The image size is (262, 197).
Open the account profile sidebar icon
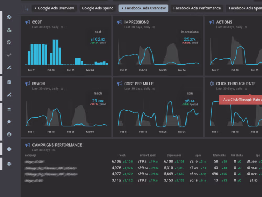9,134
